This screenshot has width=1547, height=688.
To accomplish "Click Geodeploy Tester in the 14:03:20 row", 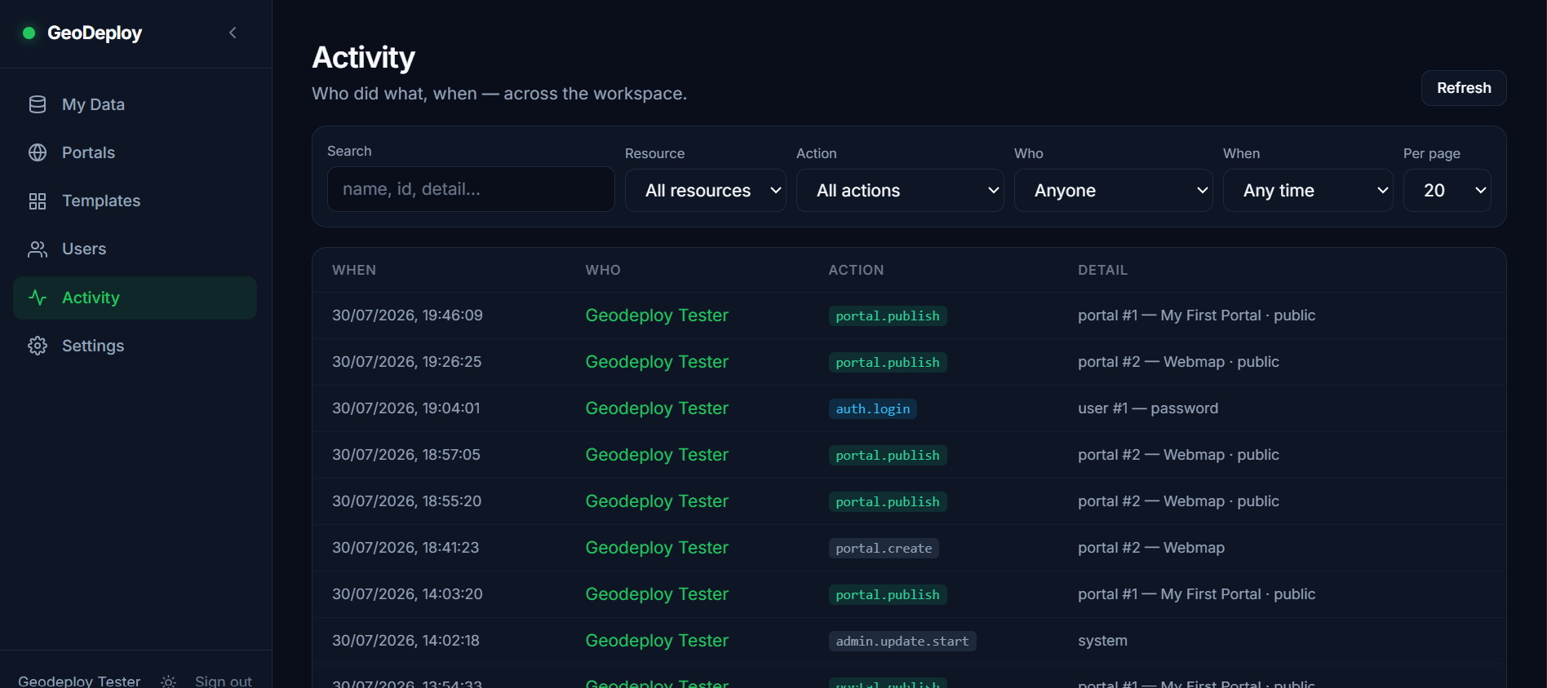I will [657, 594].
